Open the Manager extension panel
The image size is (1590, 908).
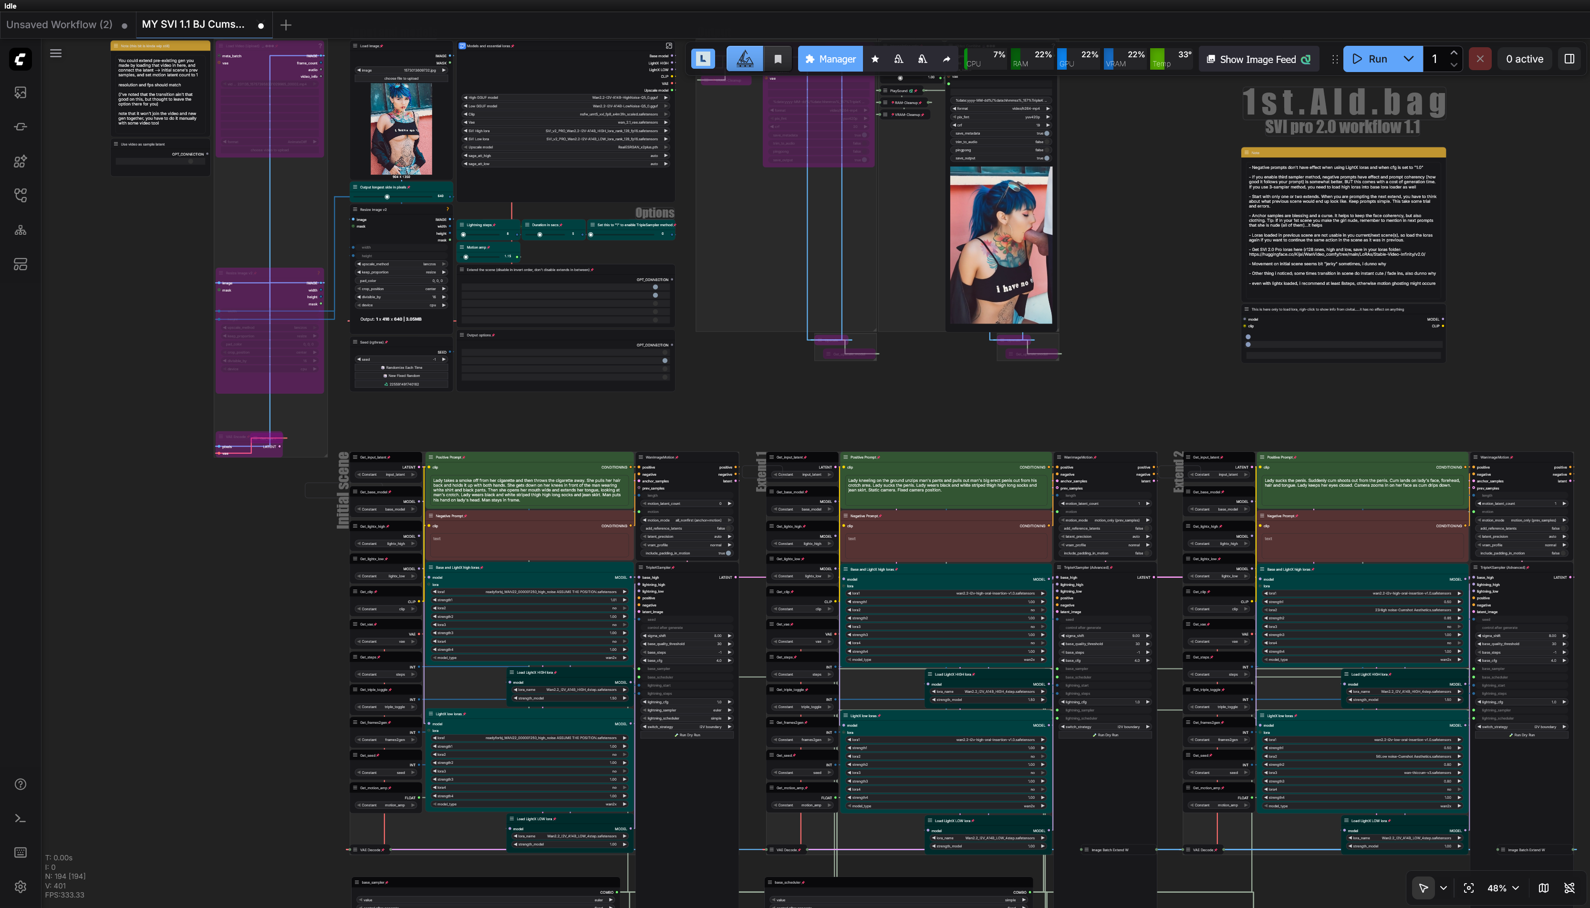tap(830, 59)
